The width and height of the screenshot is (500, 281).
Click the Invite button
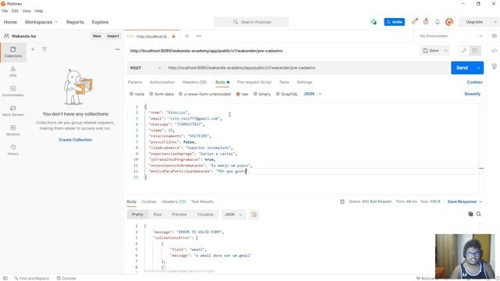click(395, 22)
